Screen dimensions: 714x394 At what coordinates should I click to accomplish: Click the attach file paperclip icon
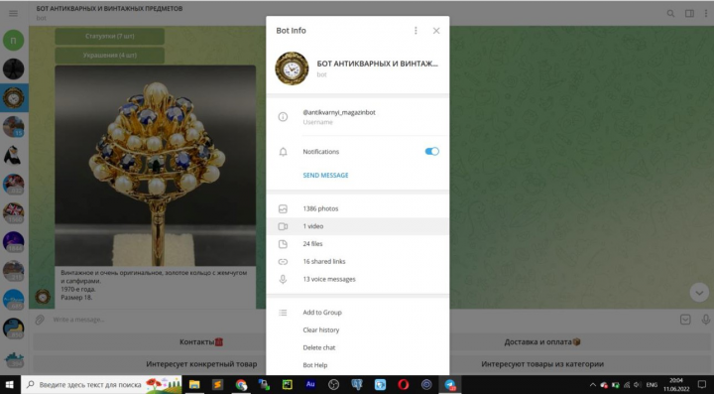[x=40, y=320]
